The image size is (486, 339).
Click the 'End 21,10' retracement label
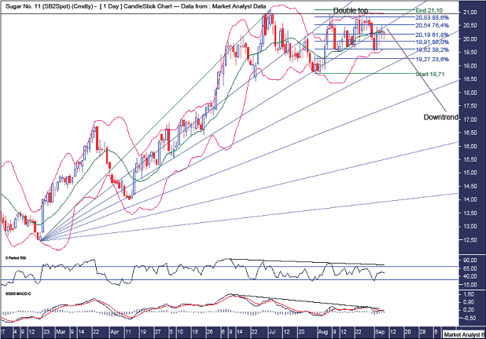(x=429, y=10)
